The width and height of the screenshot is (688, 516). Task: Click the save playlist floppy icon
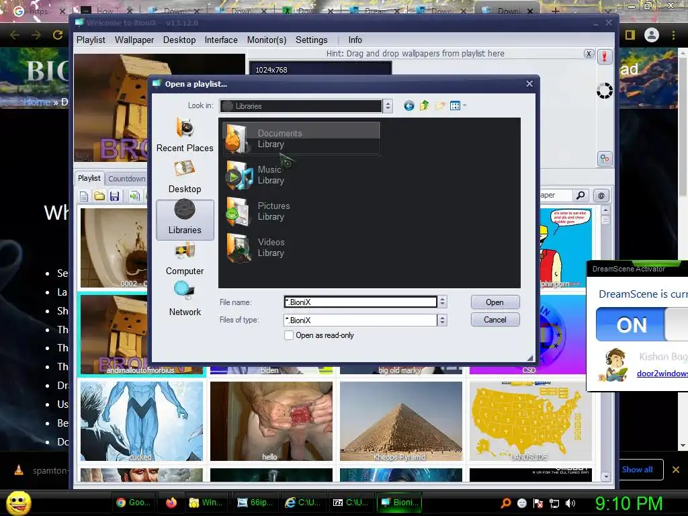coord(114,196)
